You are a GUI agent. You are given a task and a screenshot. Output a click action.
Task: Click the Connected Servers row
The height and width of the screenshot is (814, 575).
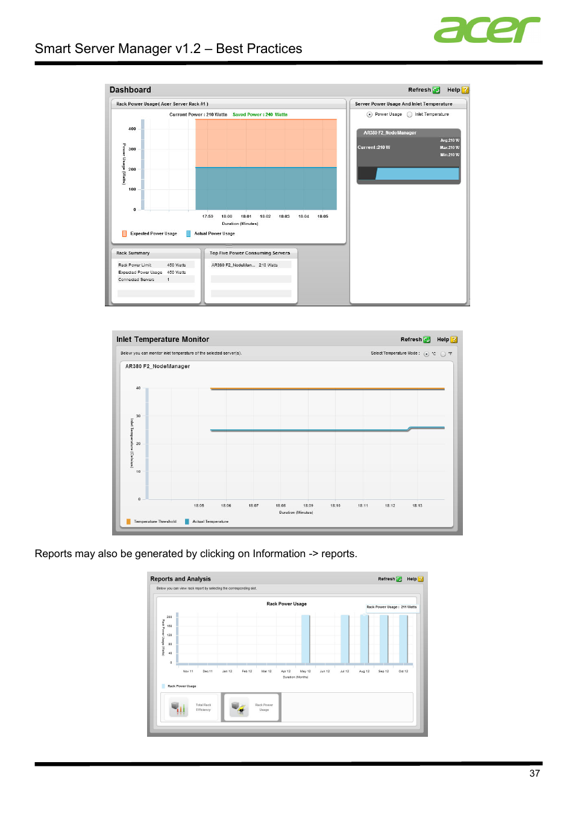click(156, 279)
